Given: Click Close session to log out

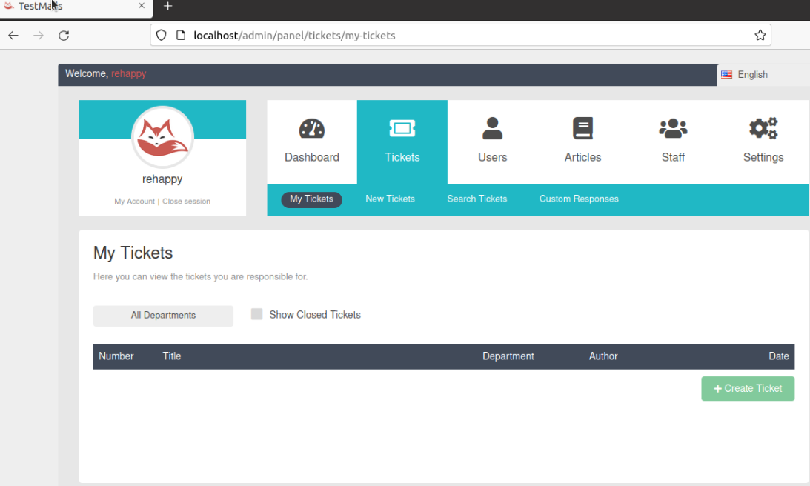Looking at the screenshot, I should 186,201.
